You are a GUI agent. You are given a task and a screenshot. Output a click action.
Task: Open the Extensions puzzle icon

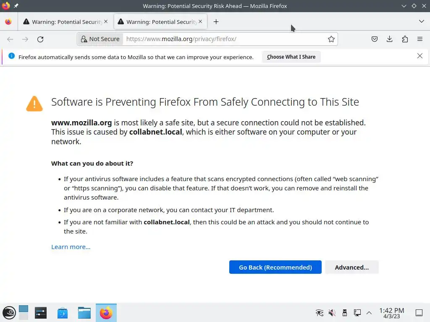tap(405, 39)
